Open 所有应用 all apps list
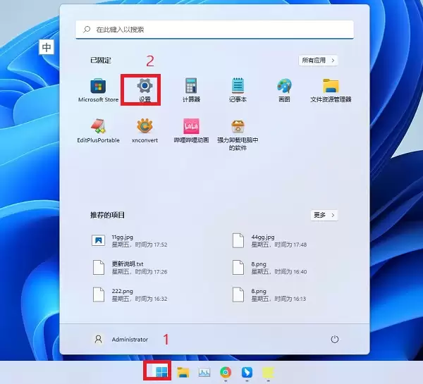This screenshot has width=423, height=384. point(319,60)
